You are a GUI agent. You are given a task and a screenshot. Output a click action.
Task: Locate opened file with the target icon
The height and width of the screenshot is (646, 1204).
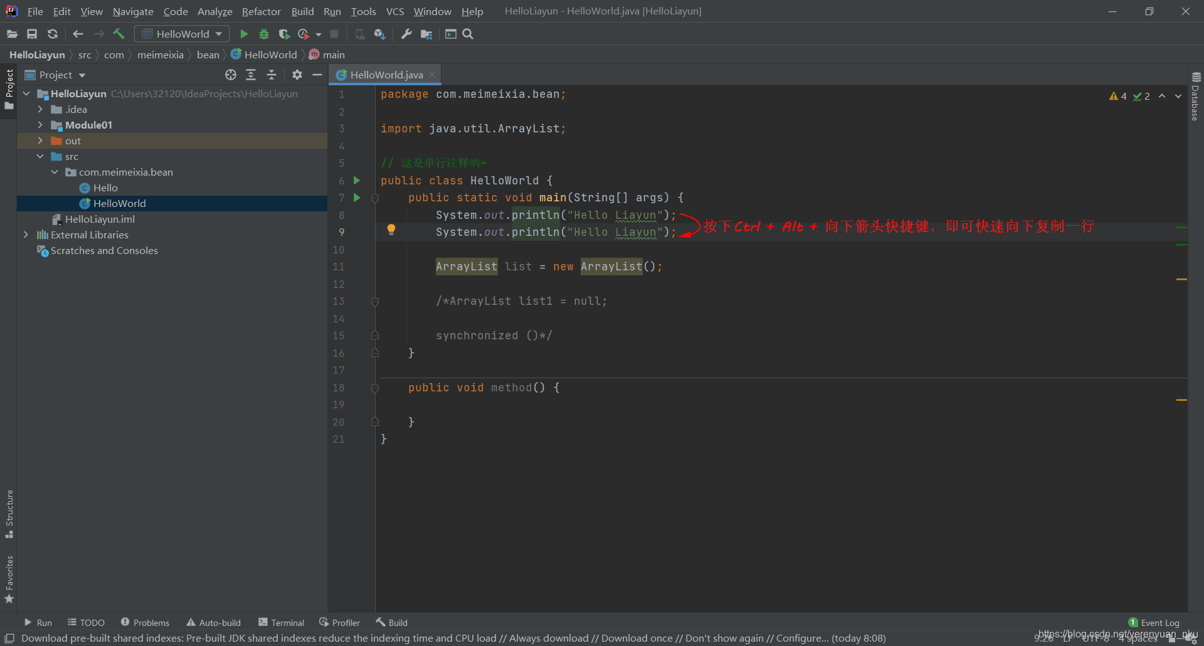231,75
